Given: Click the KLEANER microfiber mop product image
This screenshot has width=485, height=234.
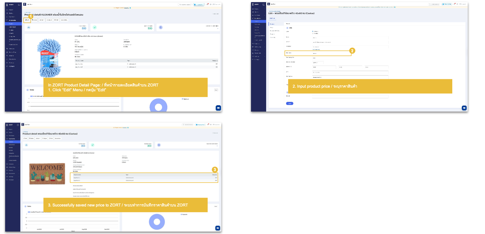Looking at the screenshot, I should [x=49, y=58].
